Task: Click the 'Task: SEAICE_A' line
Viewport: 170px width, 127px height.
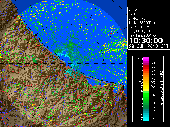Action: tap(142, 23)
